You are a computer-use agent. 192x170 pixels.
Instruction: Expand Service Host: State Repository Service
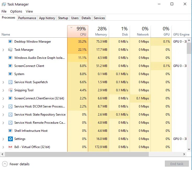3,115
